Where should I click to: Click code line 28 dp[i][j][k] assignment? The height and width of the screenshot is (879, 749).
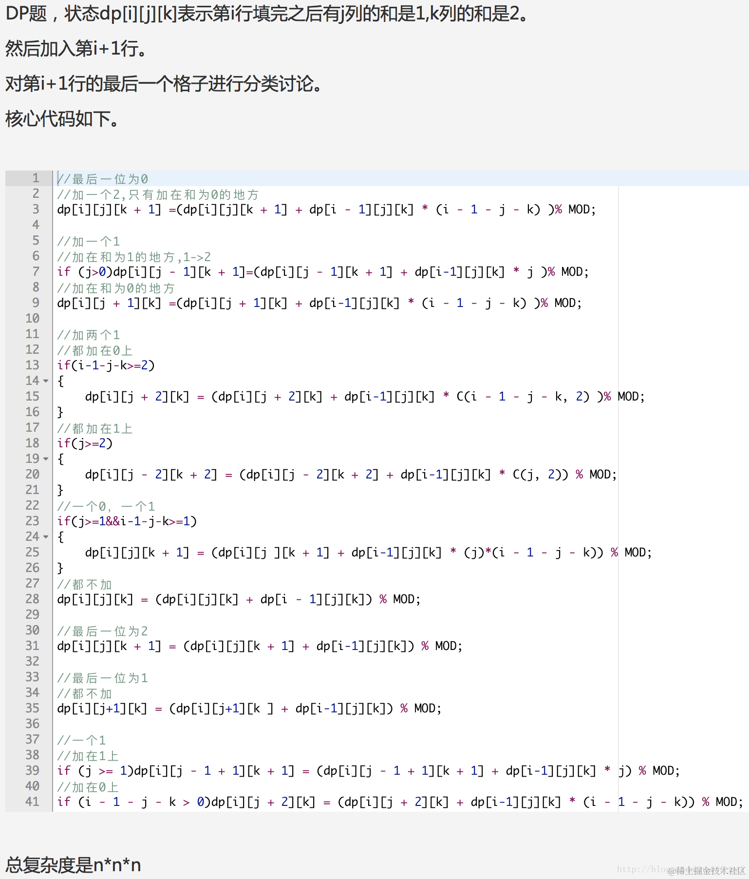(239, 599)
